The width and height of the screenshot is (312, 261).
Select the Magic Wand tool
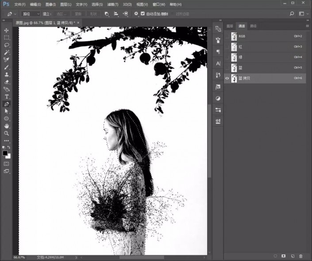pyautogui.click(x=7, y=52)
